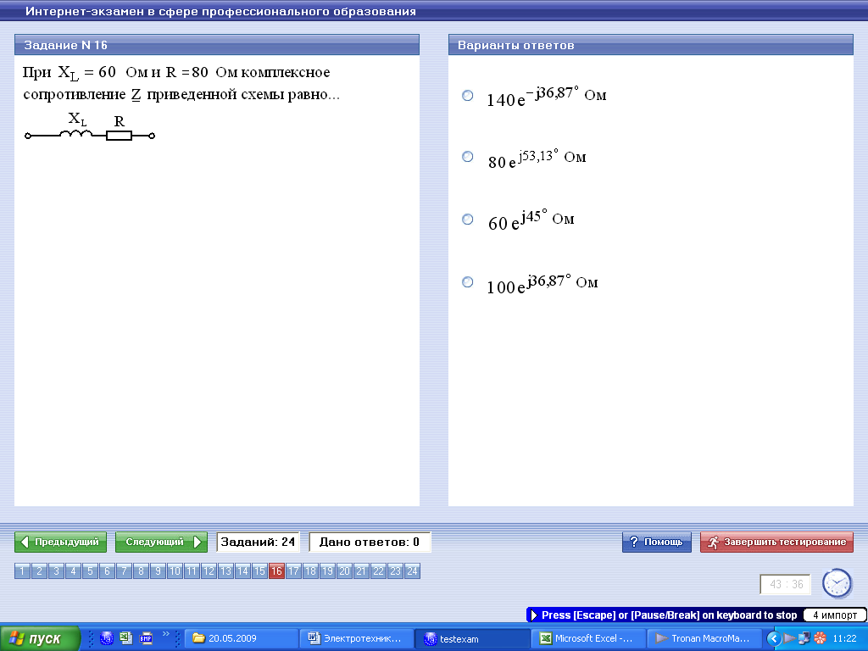Select answer 80e^j53,13° Ом
Screen dimensions: 868x651
(468, 157)
